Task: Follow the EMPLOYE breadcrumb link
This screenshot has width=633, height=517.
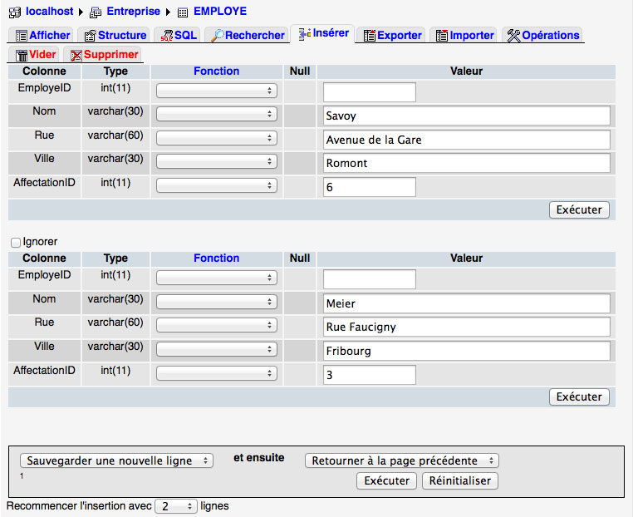Action: pos(220,12)
